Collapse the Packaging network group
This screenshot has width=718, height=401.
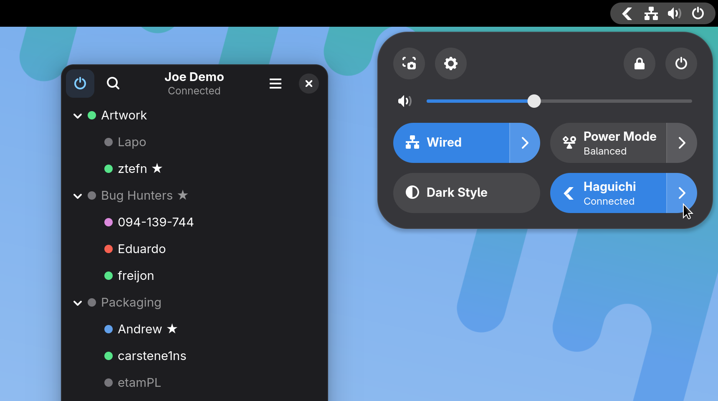click(78, 303)
